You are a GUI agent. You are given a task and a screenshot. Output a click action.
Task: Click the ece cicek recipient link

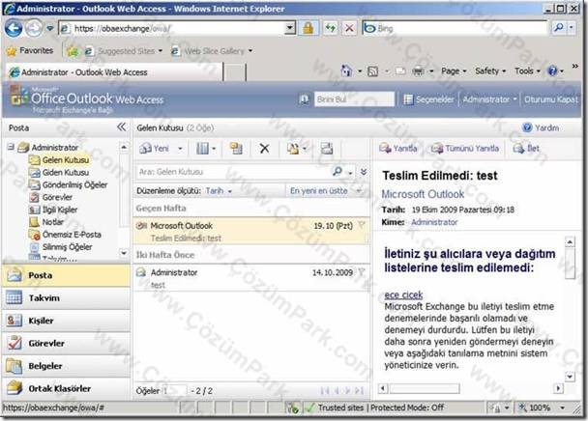[x=403, y=295]
